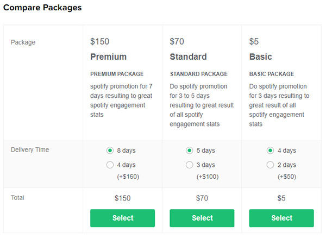
Task: Click the $70 price at top of Standard column
Action: (177, 42)
